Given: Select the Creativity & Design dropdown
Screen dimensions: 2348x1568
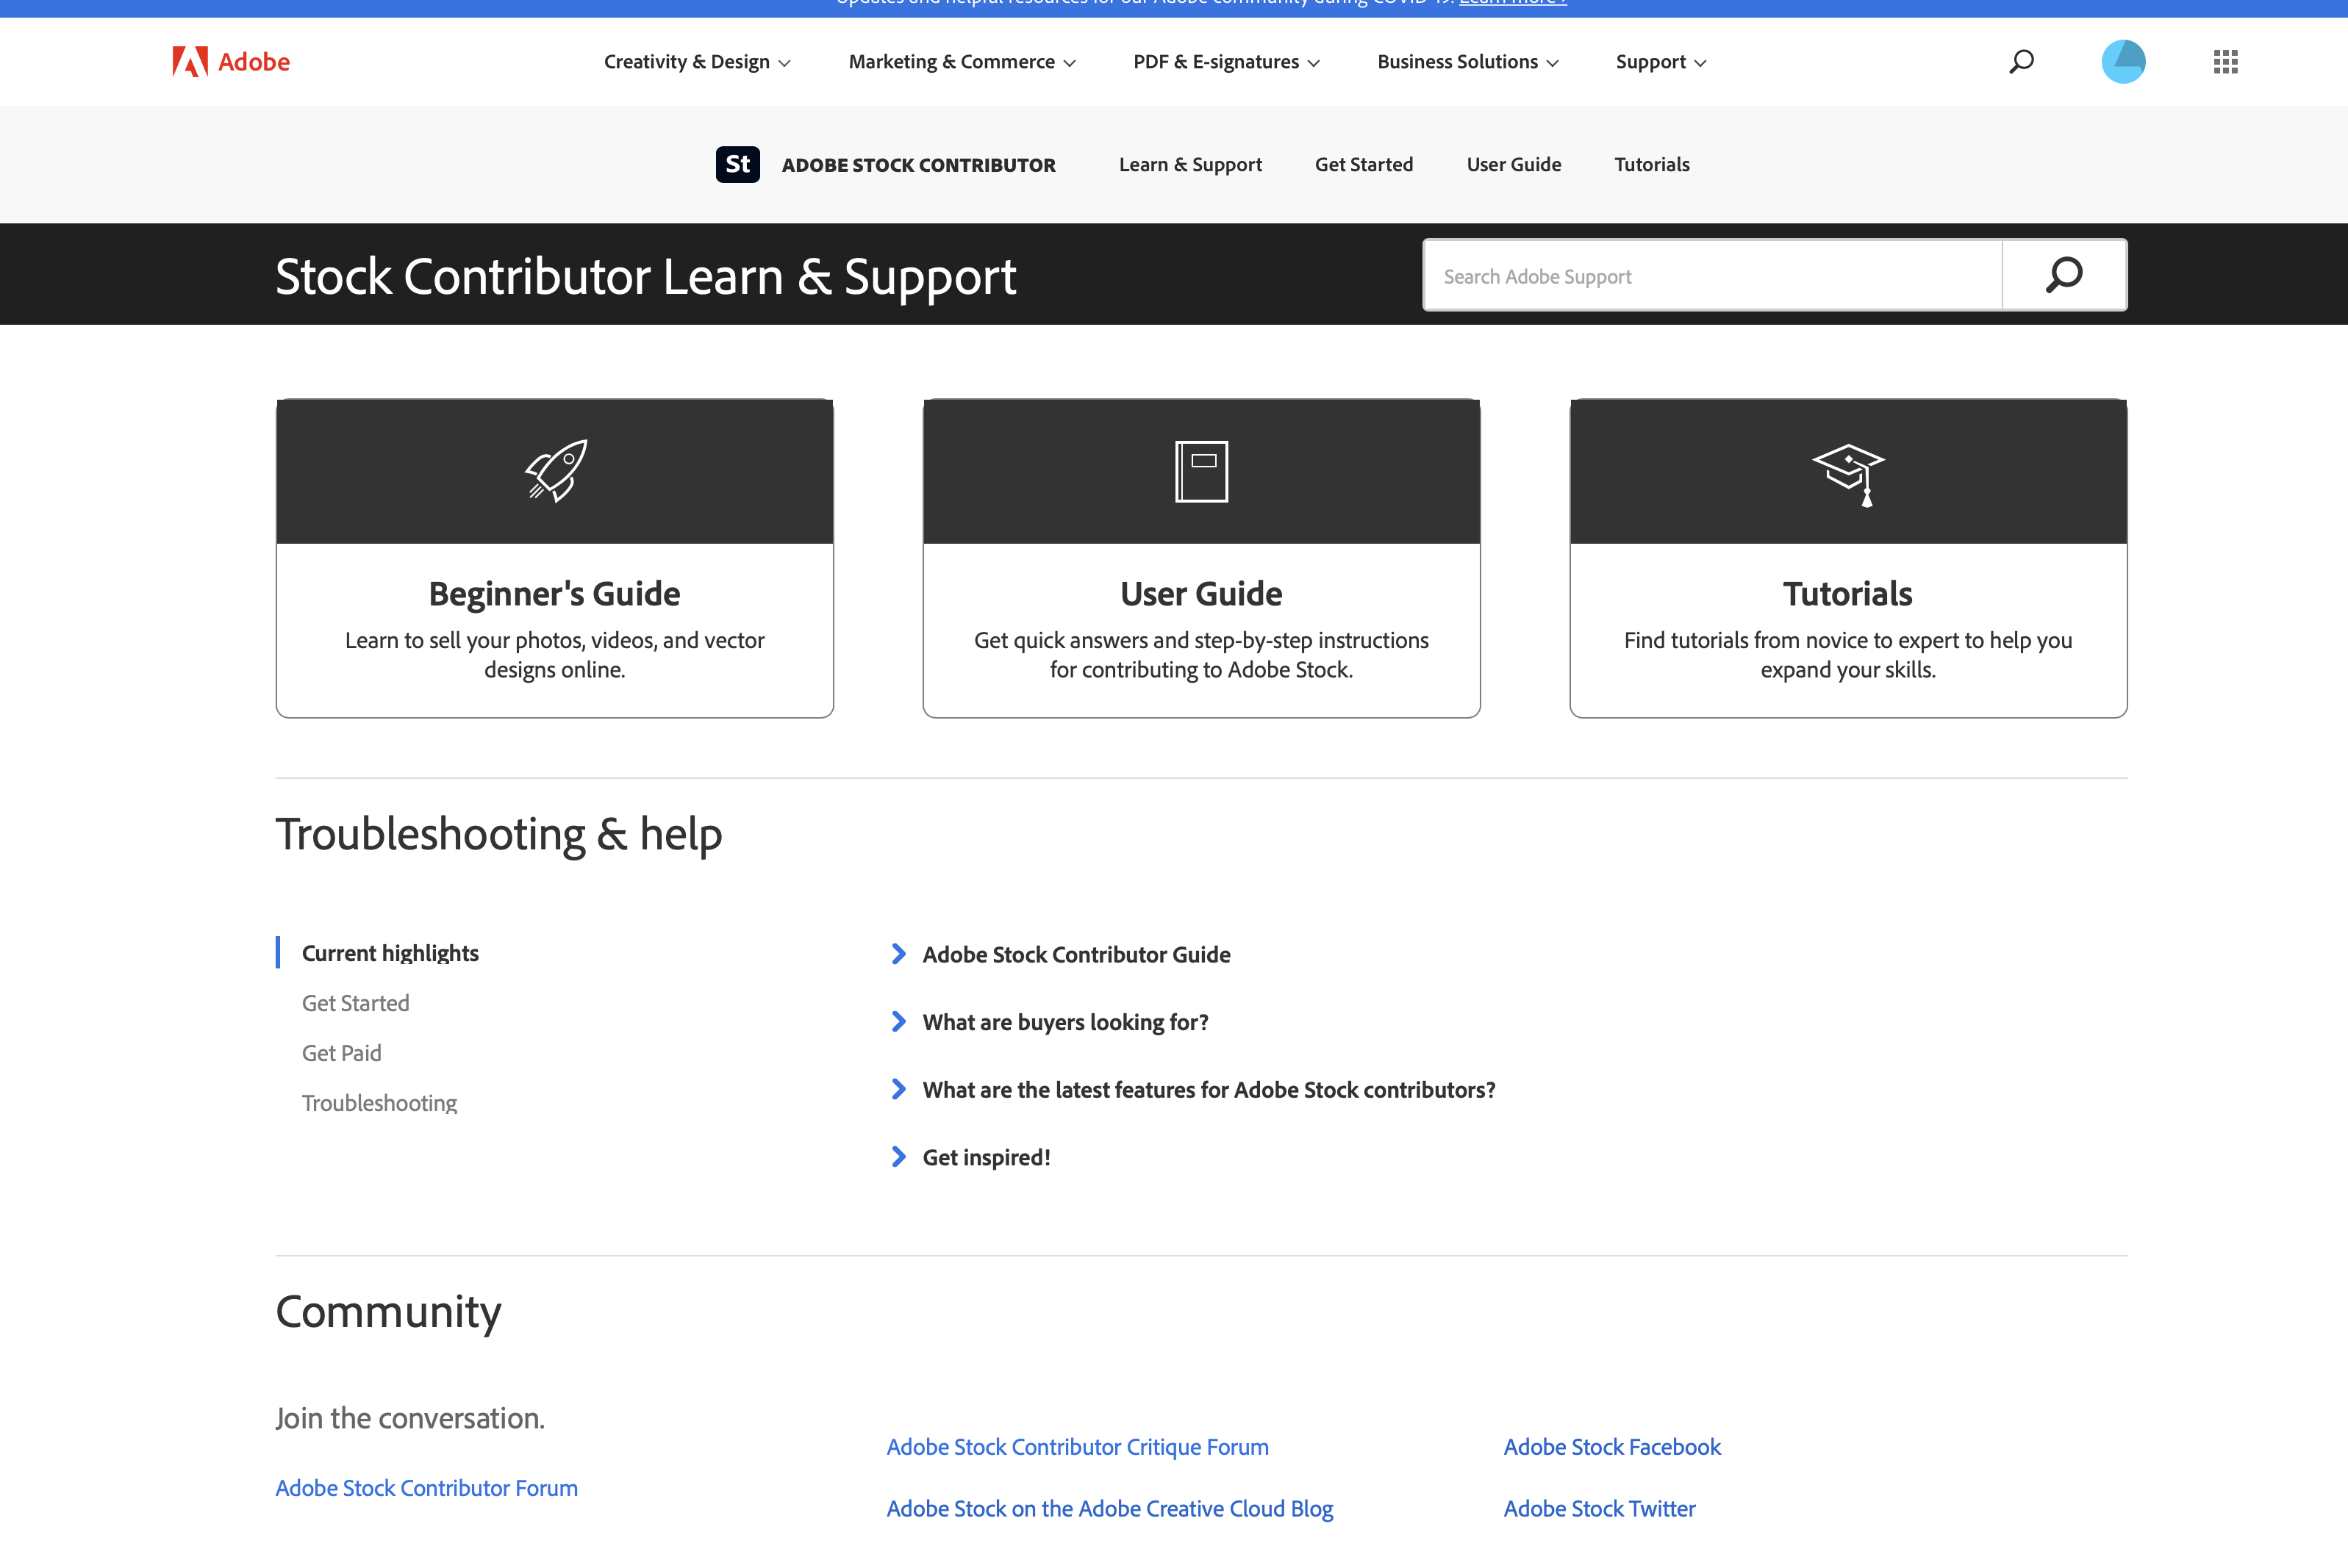Looking at the screenshot, I should 695,61.
